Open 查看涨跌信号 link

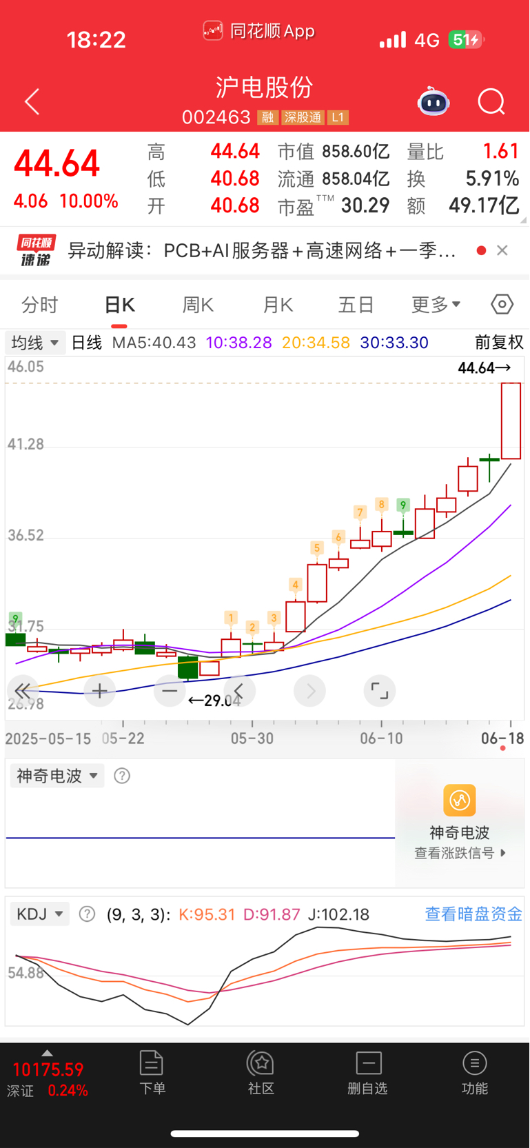click(x=460, y=854)
